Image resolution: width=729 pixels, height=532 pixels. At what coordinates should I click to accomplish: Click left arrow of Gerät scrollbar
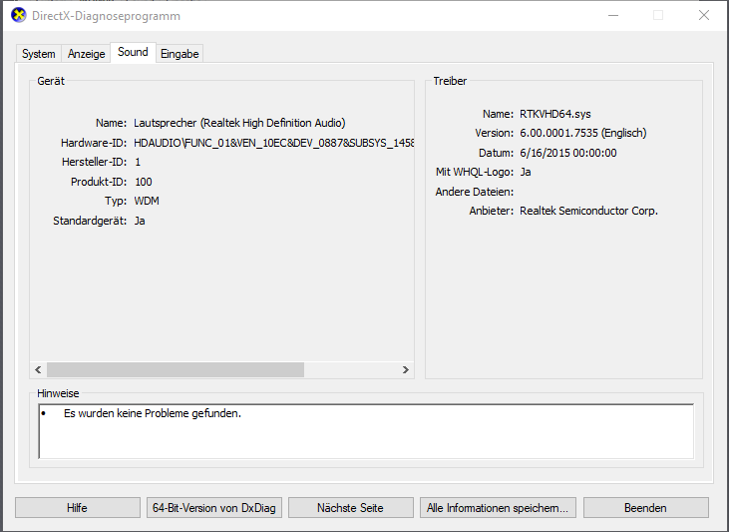[x=38, y=370]
